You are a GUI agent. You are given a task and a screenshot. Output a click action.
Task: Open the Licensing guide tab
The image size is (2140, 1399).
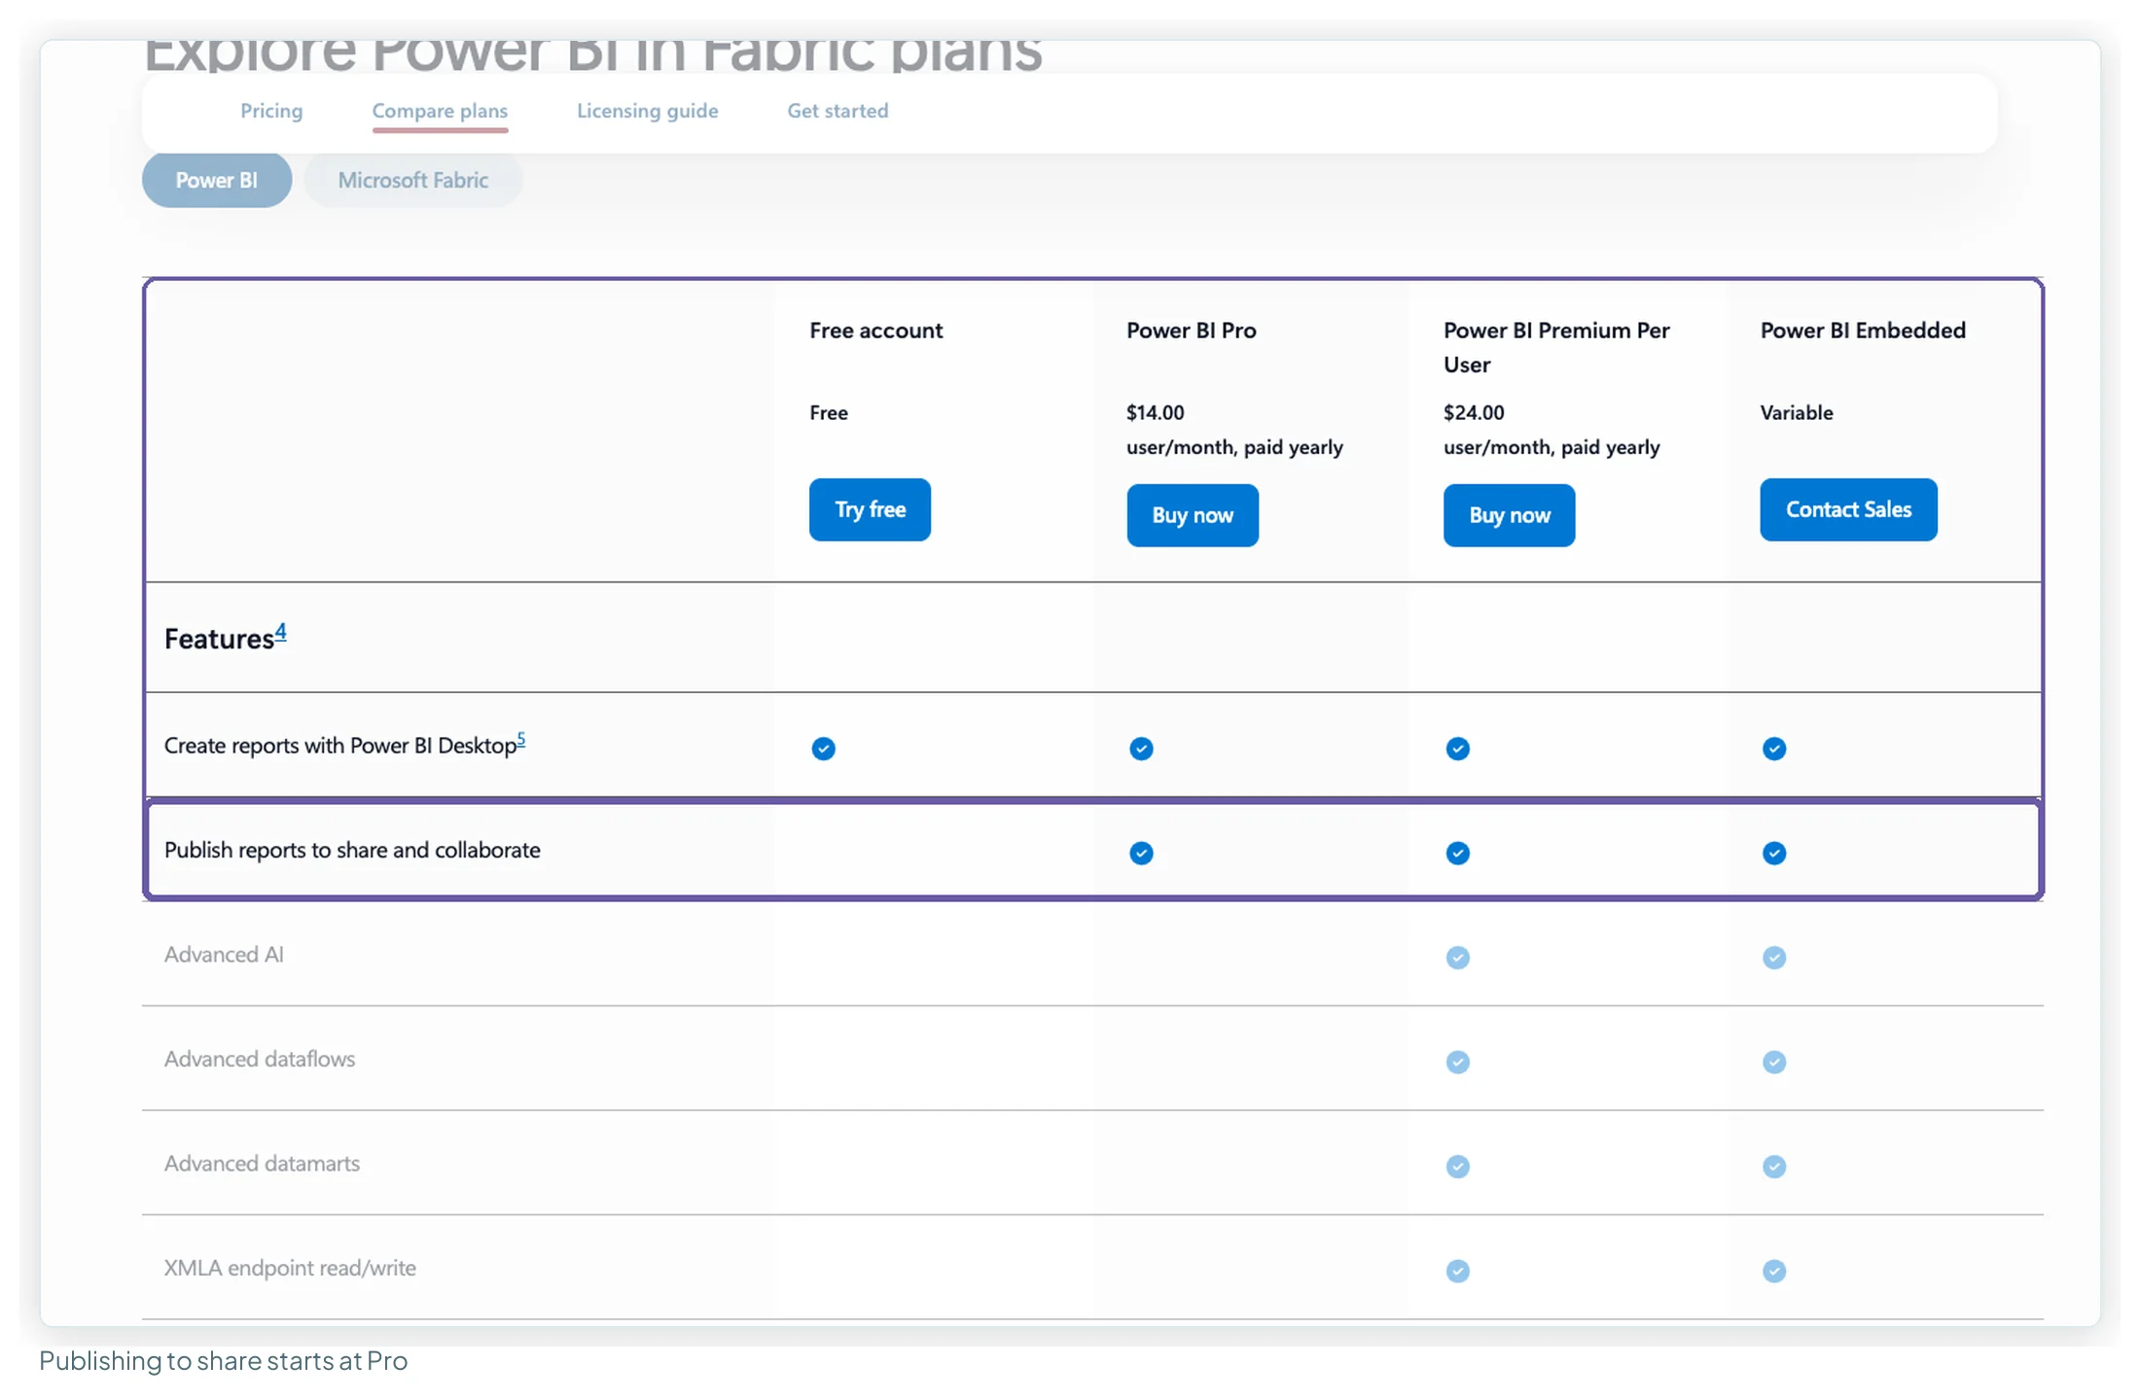648,111
